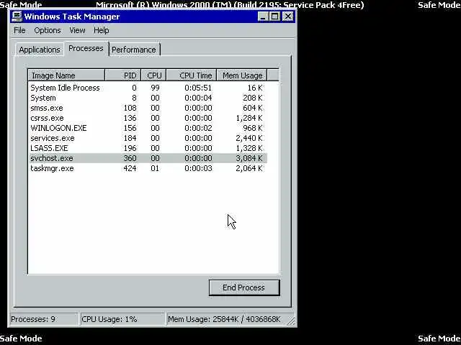Select the taskmgr.exe process
The height and width of the screenshot is (345, 461).
pos(52,168)
